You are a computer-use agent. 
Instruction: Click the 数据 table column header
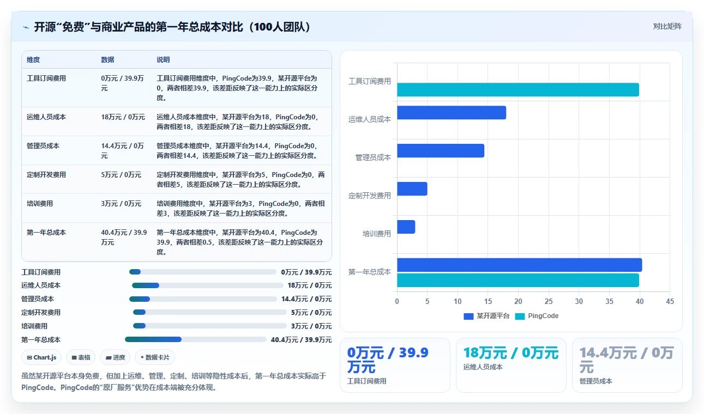[x=107, y=60]
